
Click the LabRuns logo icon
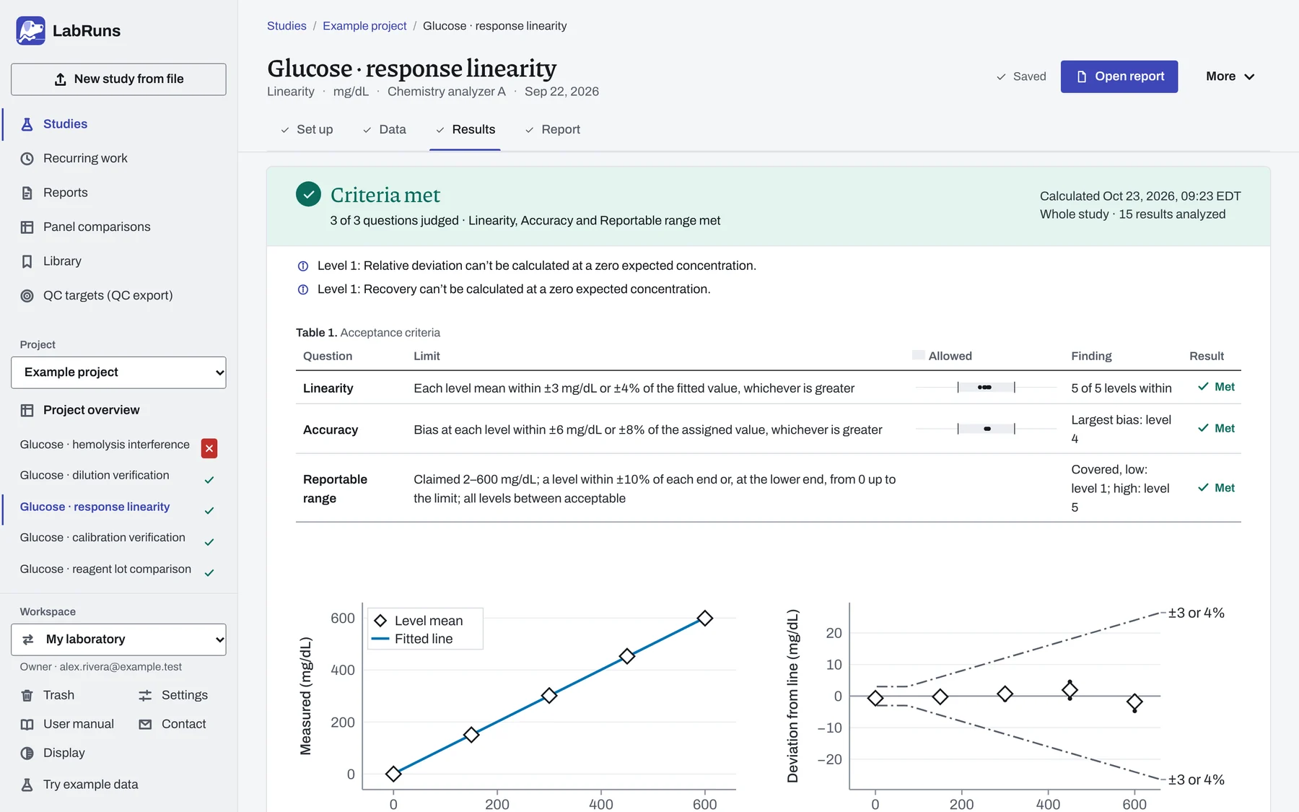tap(30, 31)
